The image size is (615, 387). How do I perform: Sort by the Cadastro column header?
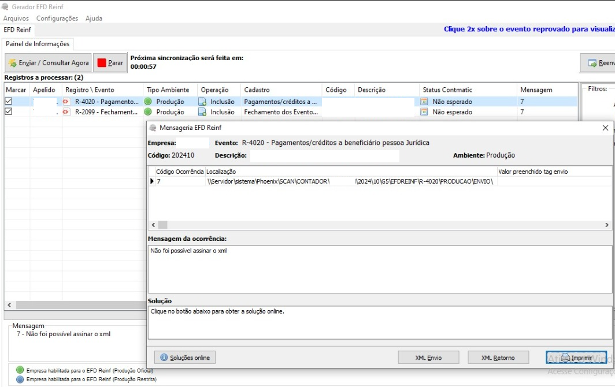pos(281,90)
